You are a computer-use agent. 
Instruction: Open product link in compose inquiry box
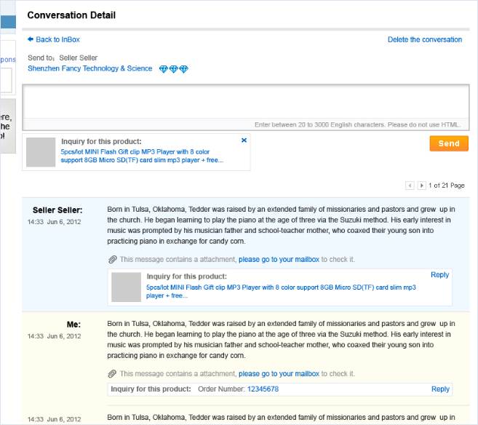click(142, 156)
